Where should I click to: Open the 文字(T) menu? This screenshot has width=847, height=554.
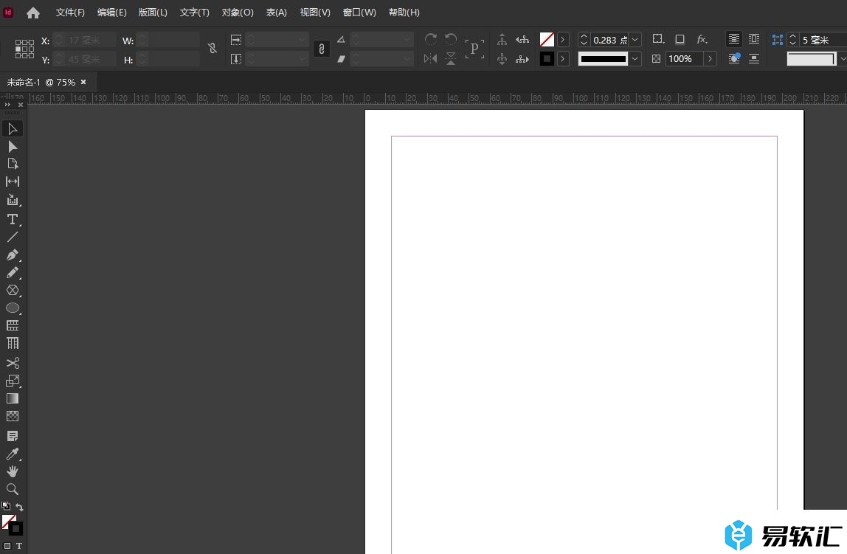195,13
